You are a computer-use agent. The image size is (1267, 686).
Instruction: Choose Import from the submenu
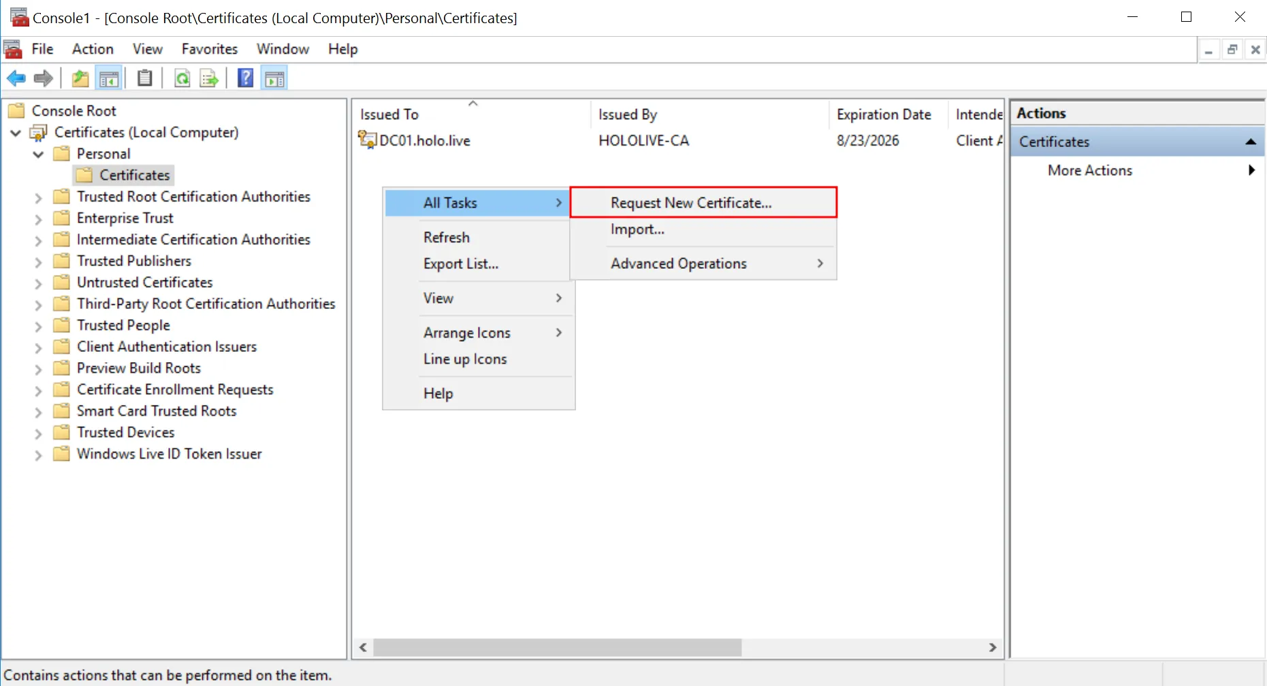point(637,229)
